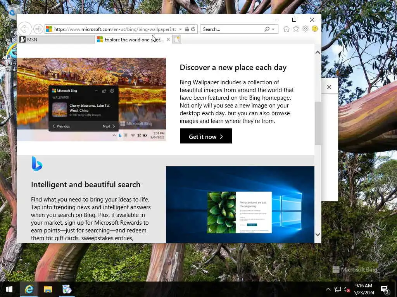Close the Explore the world tab

tap(168, 40)
